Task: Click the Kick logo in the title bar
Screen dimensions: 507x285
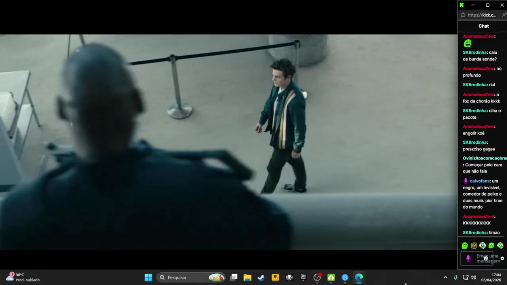Action: (x=461, y=5)
